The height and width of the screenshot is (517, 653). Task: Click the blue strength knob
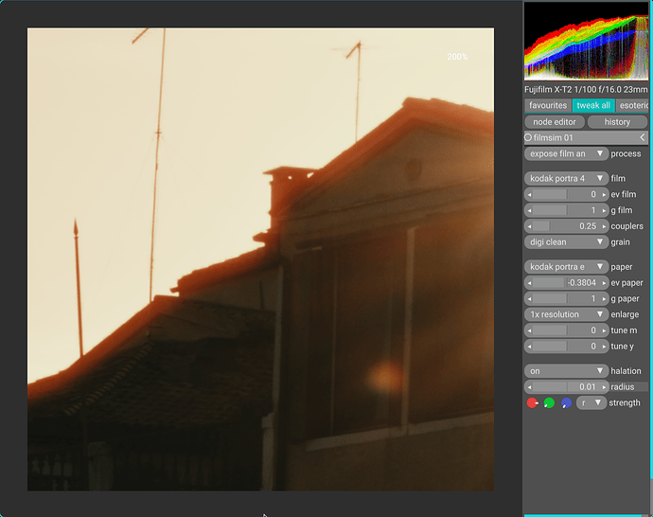coord(566,402)
